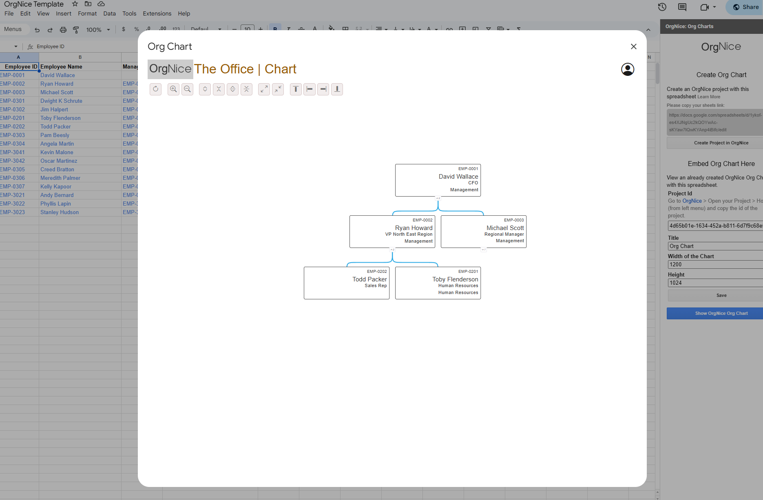Click cell 'EMP-3023'
This screenshot has height=500, width=763.
click(x=19, y=212)
